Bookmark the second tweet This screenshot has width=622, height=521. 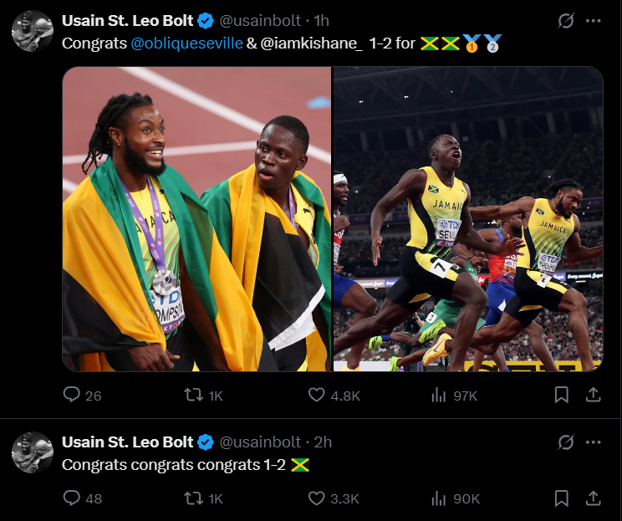pyautogui.click(x=562, y=498)
